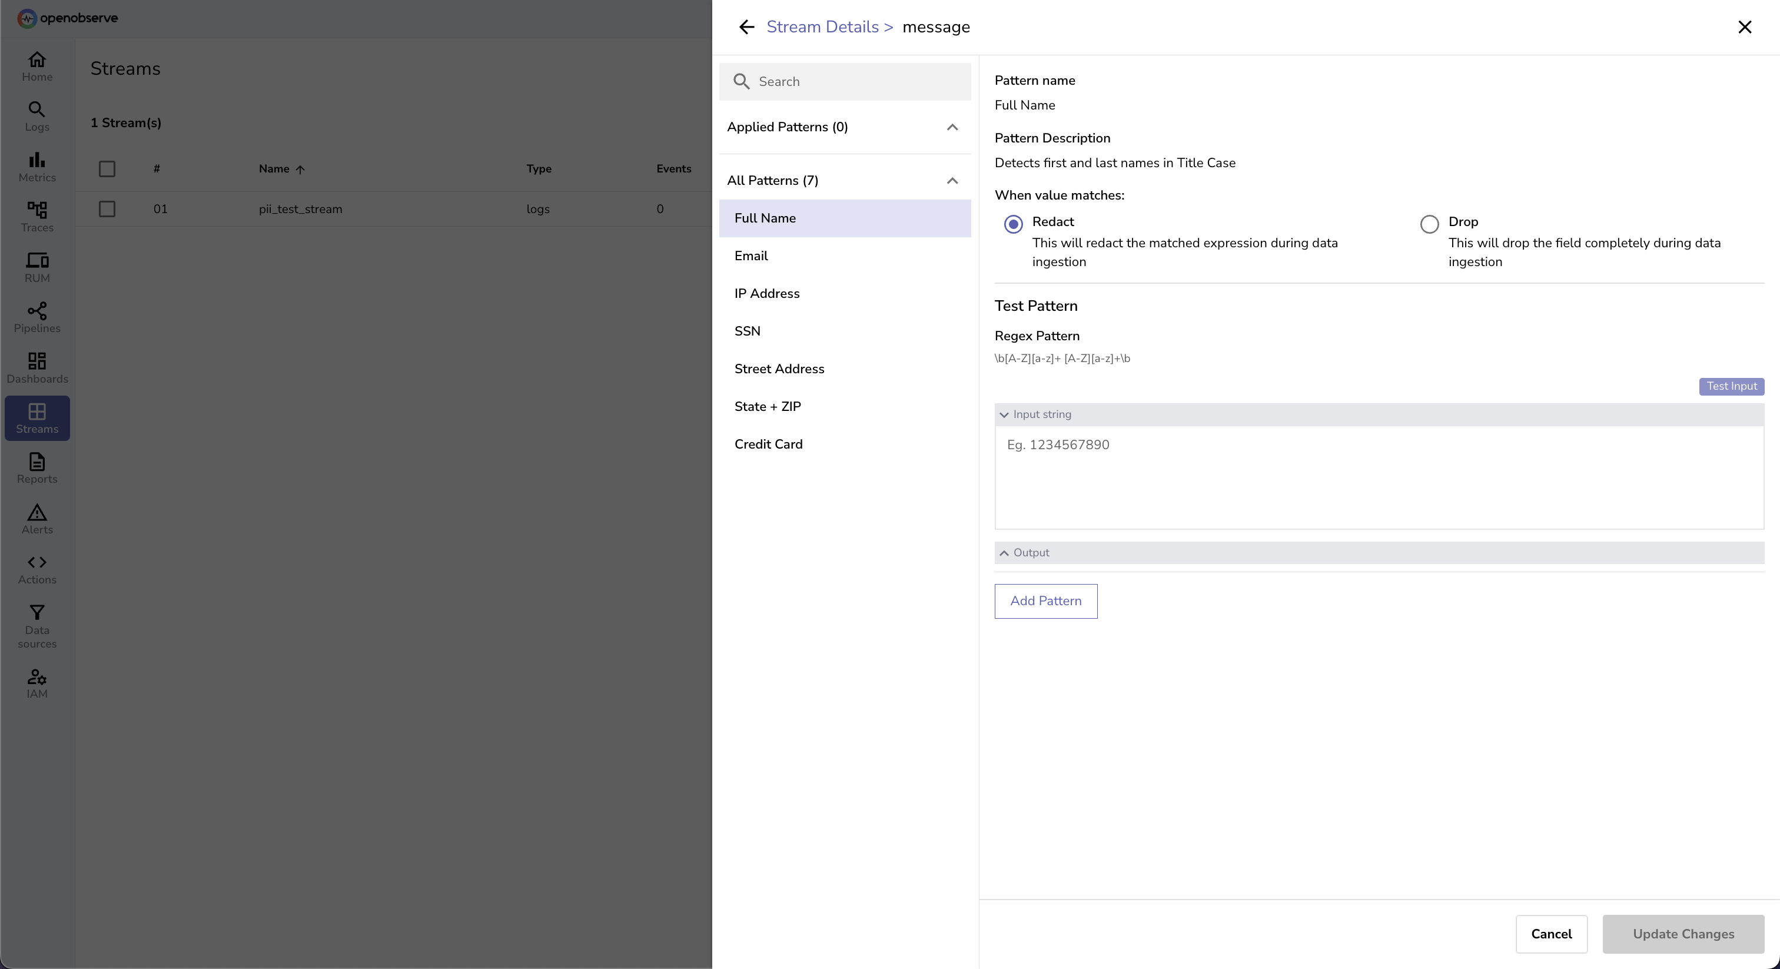Screen dimensions: 1780x969
Task: Open the Alerts sidebar icon
Action: (x=36, y=519)
